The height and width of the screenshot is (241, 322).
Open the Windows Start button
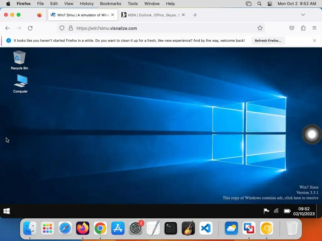[7, 211]
